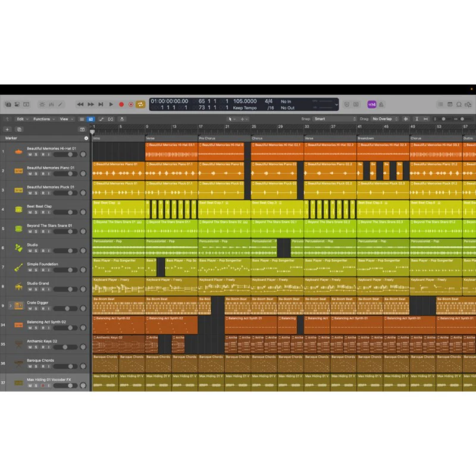Expand the LCD display mode menu

336,105
